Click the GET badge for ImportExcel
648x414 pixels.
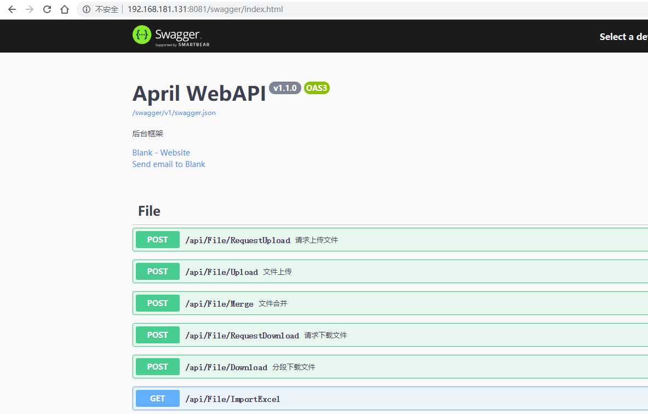[157, 399]
